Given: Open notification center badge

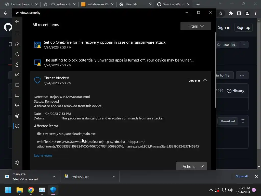Looking at the screenshot, I should [x=254, y=190].
